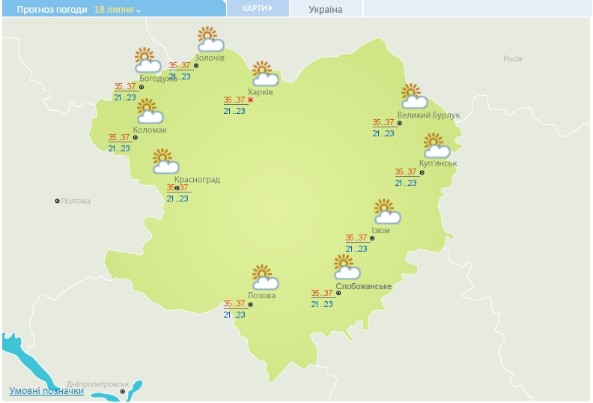The width and height of the screenshot is (593, 403).
Task: Click the night temperature 21..23 for Лозова
Action: click(x=234, y=315)
